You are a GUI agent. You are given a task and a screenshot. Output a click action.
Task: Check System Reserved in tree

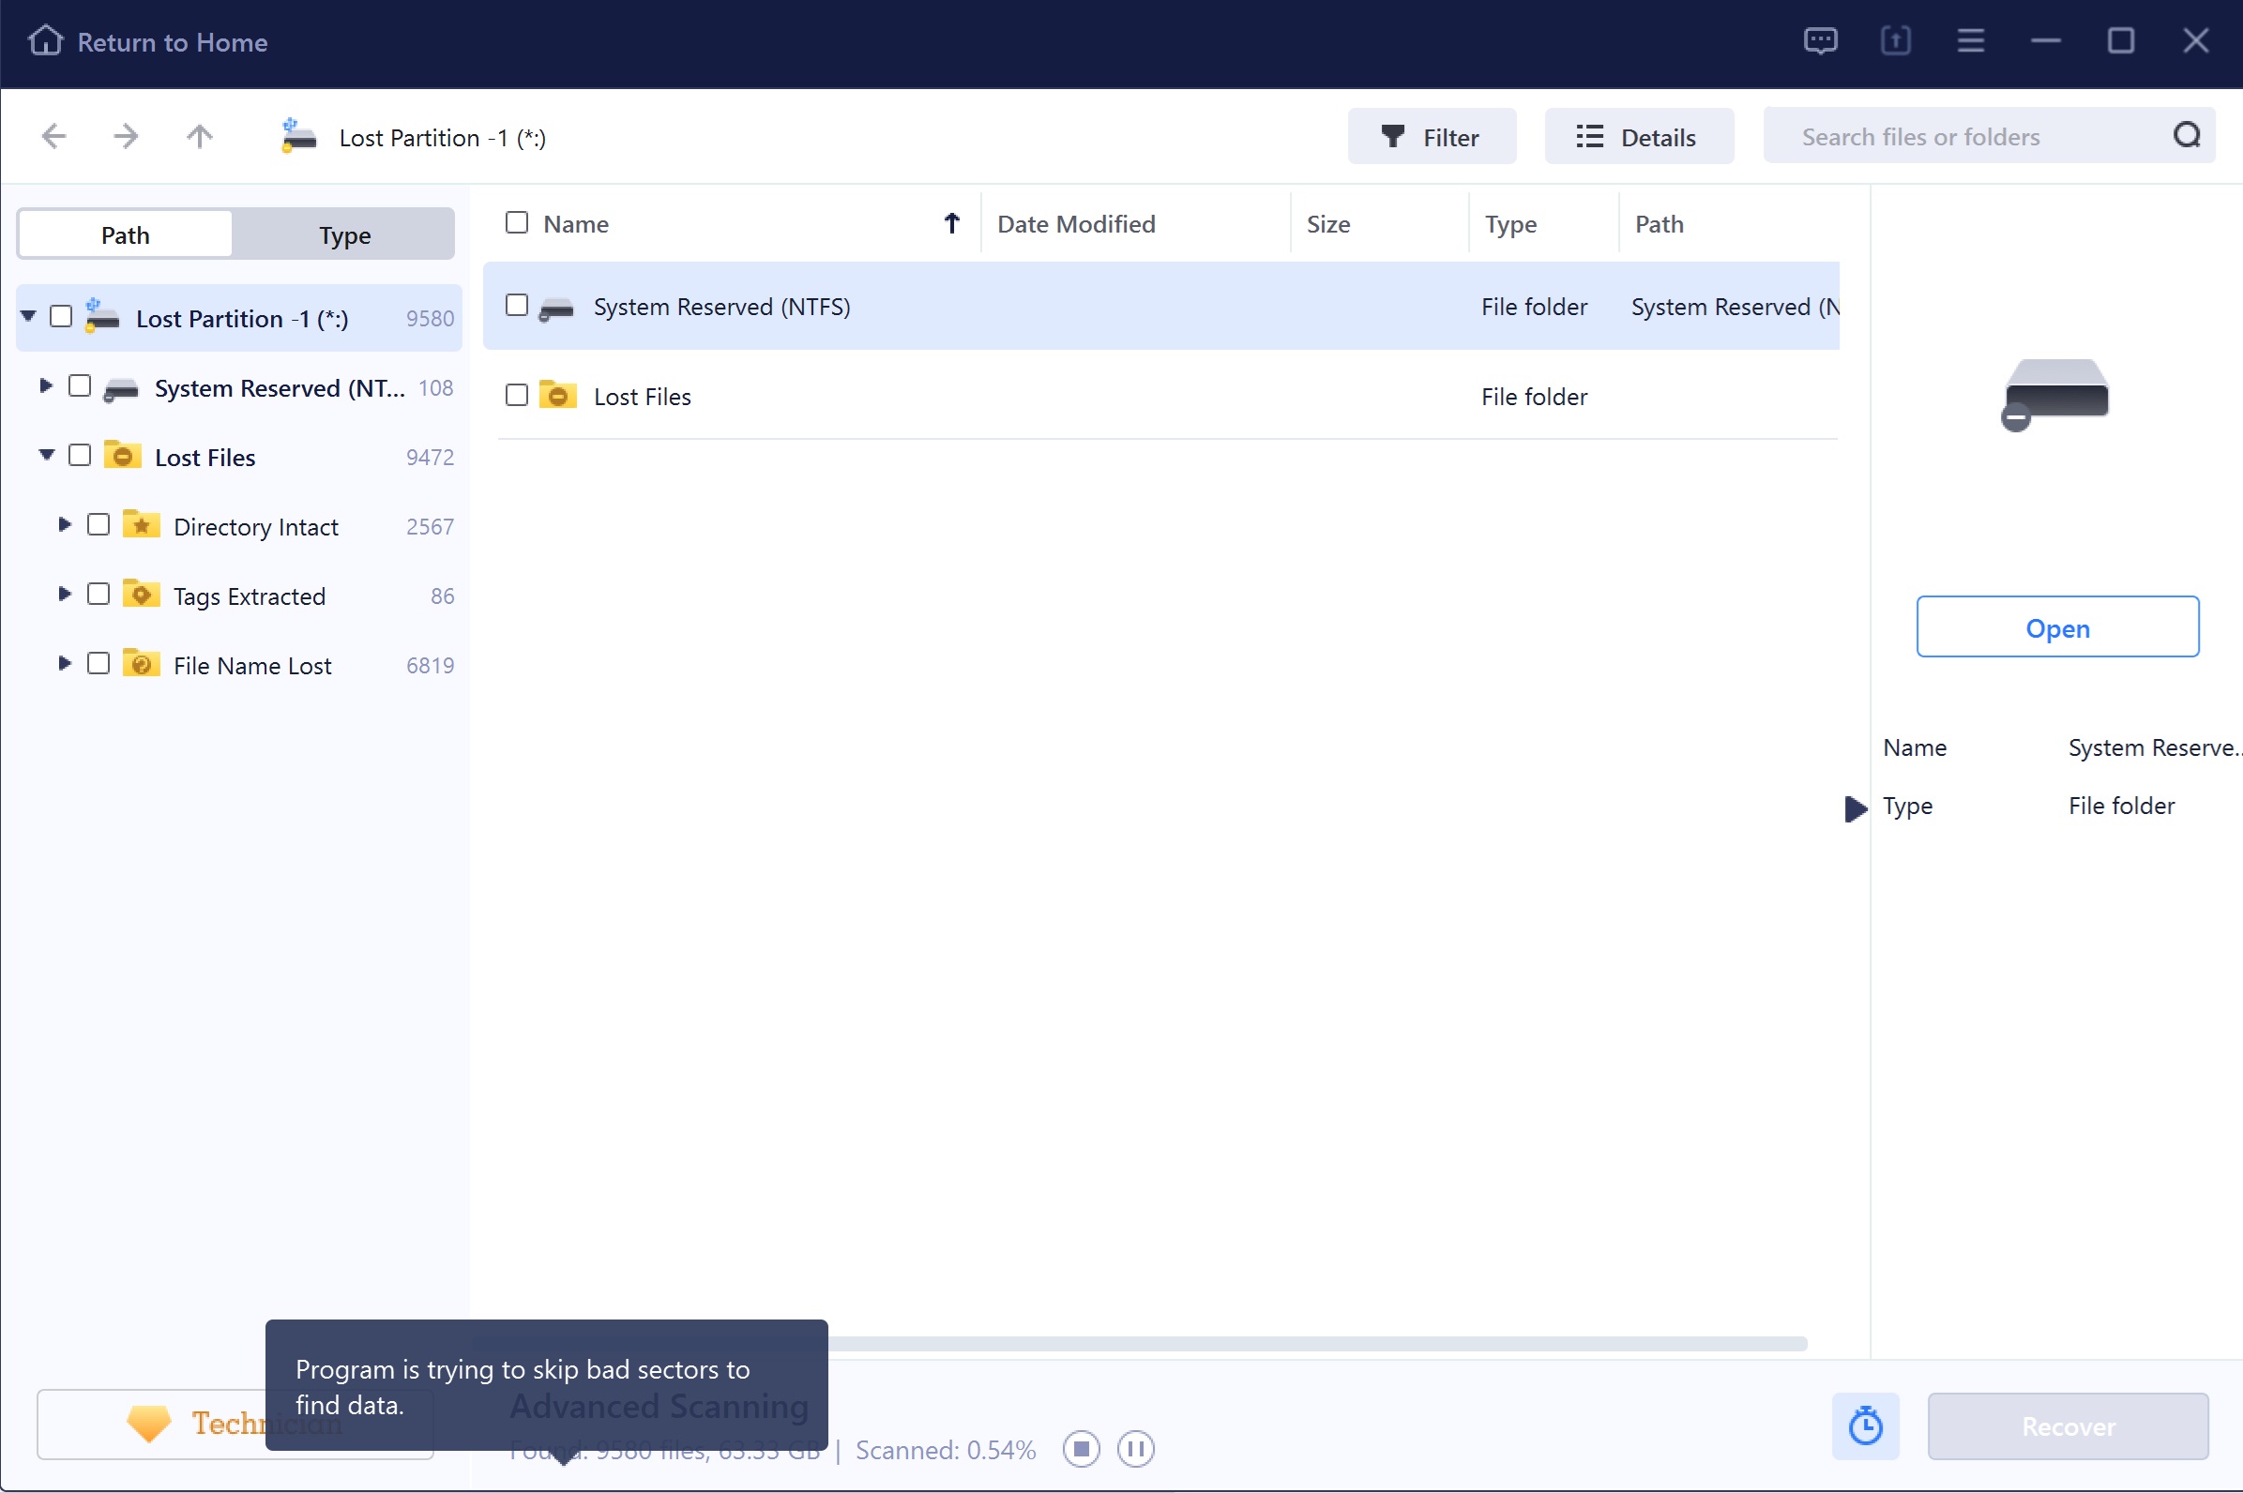point(80,385)
